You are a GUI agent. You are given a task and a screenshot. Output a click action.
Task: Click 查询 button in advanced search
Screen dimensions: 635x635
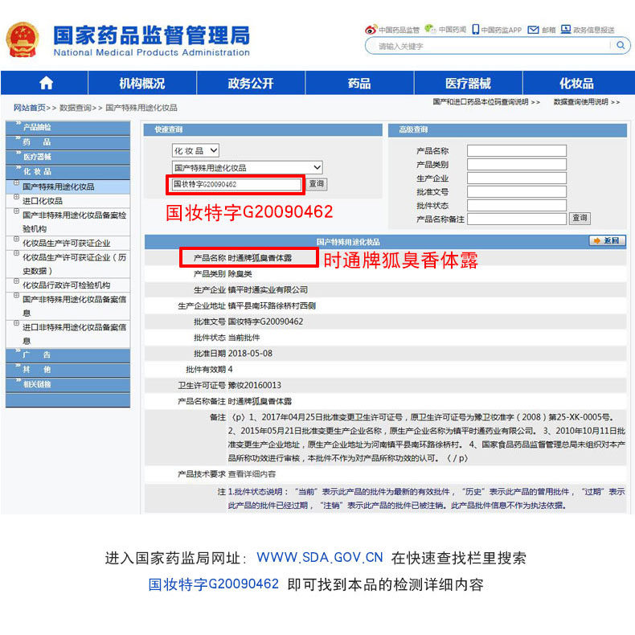pos(580,218)
